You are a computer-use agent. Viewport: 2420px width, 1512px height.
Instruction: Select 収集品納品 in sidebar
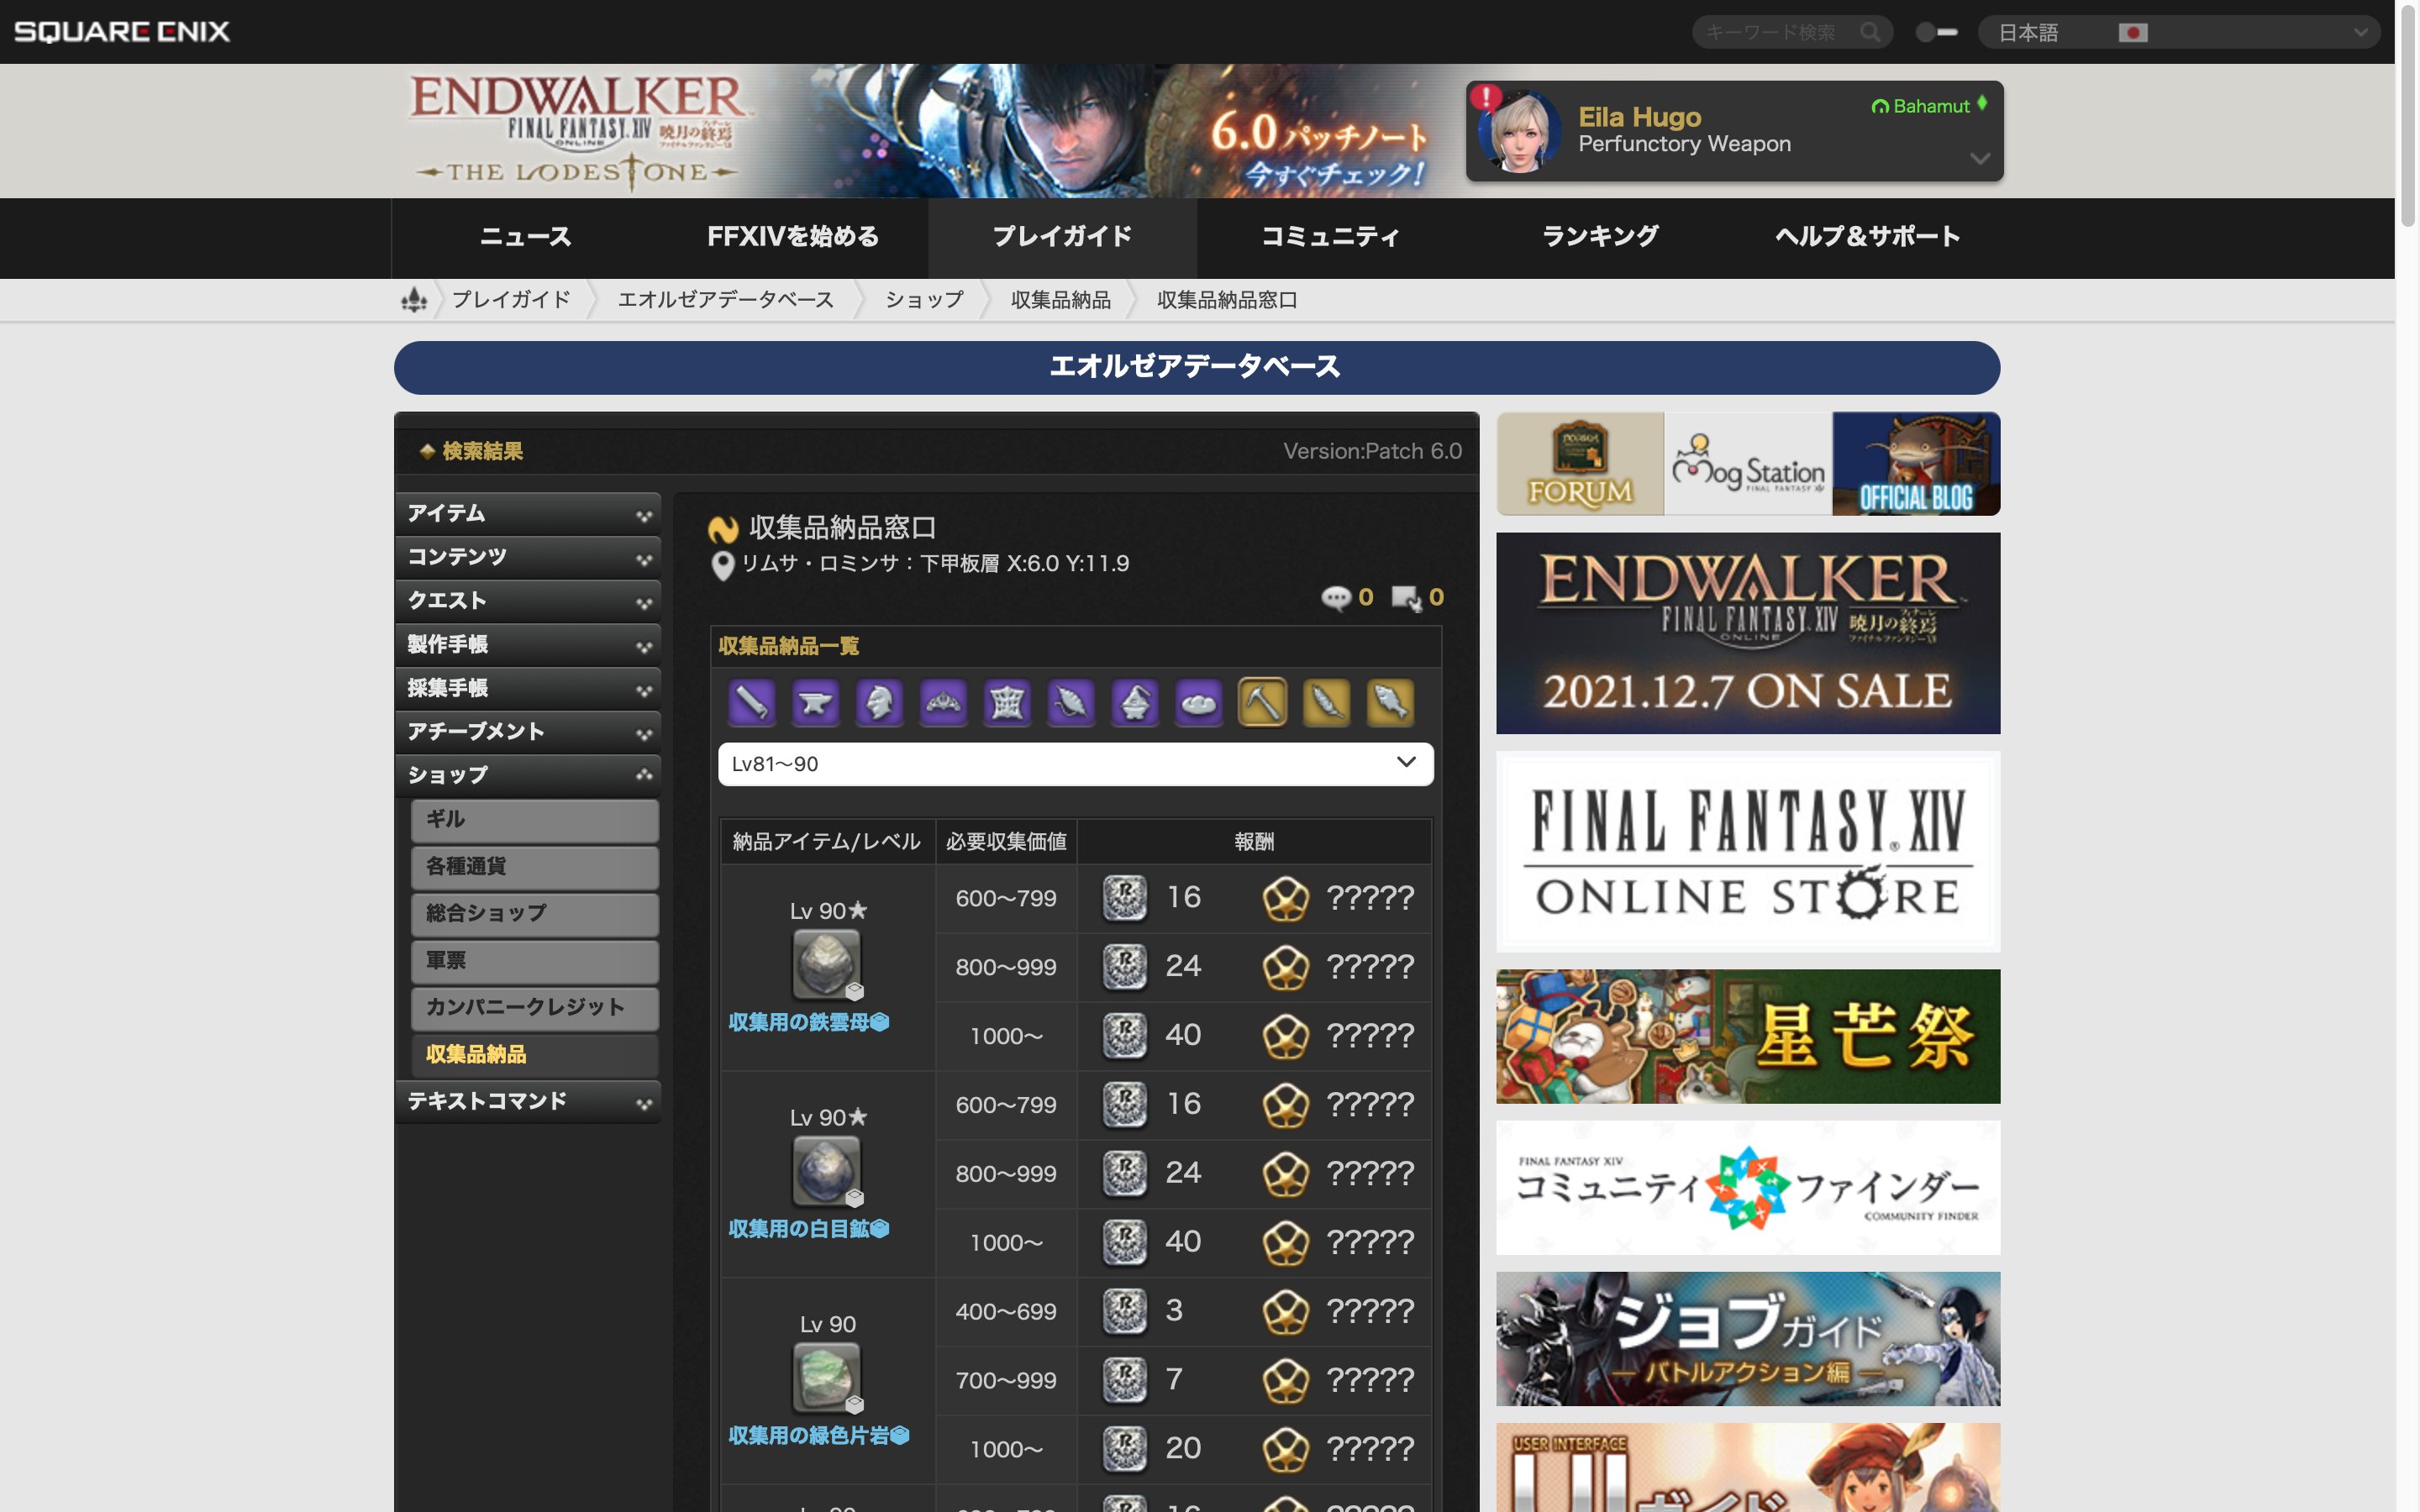(x=534, y=1055)
